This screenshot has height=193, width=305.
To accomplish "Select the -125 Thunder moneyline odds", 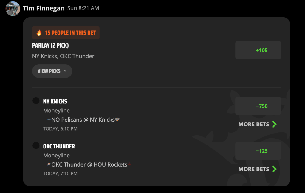I will (258, 151).
